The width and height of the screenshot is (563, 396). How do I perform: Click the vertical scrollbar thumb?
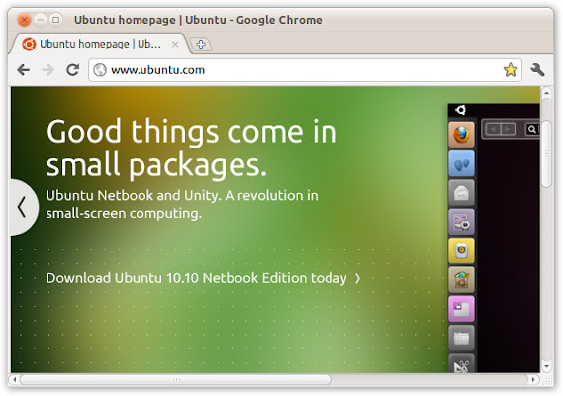(x=546, y=154)
